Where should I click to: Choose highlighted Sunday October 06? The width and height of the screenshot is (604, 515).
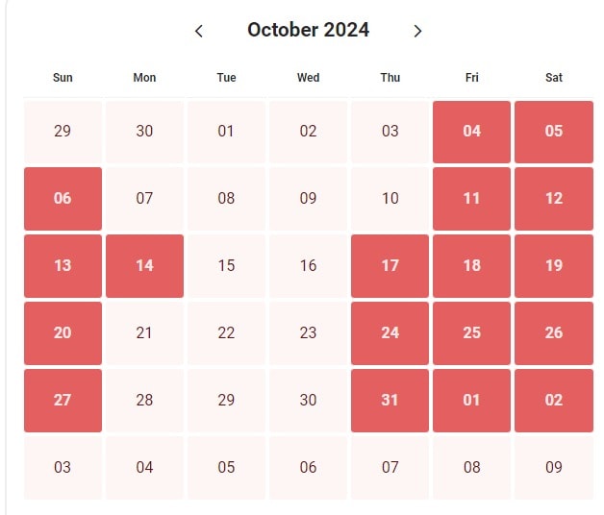tap(63, 199)
